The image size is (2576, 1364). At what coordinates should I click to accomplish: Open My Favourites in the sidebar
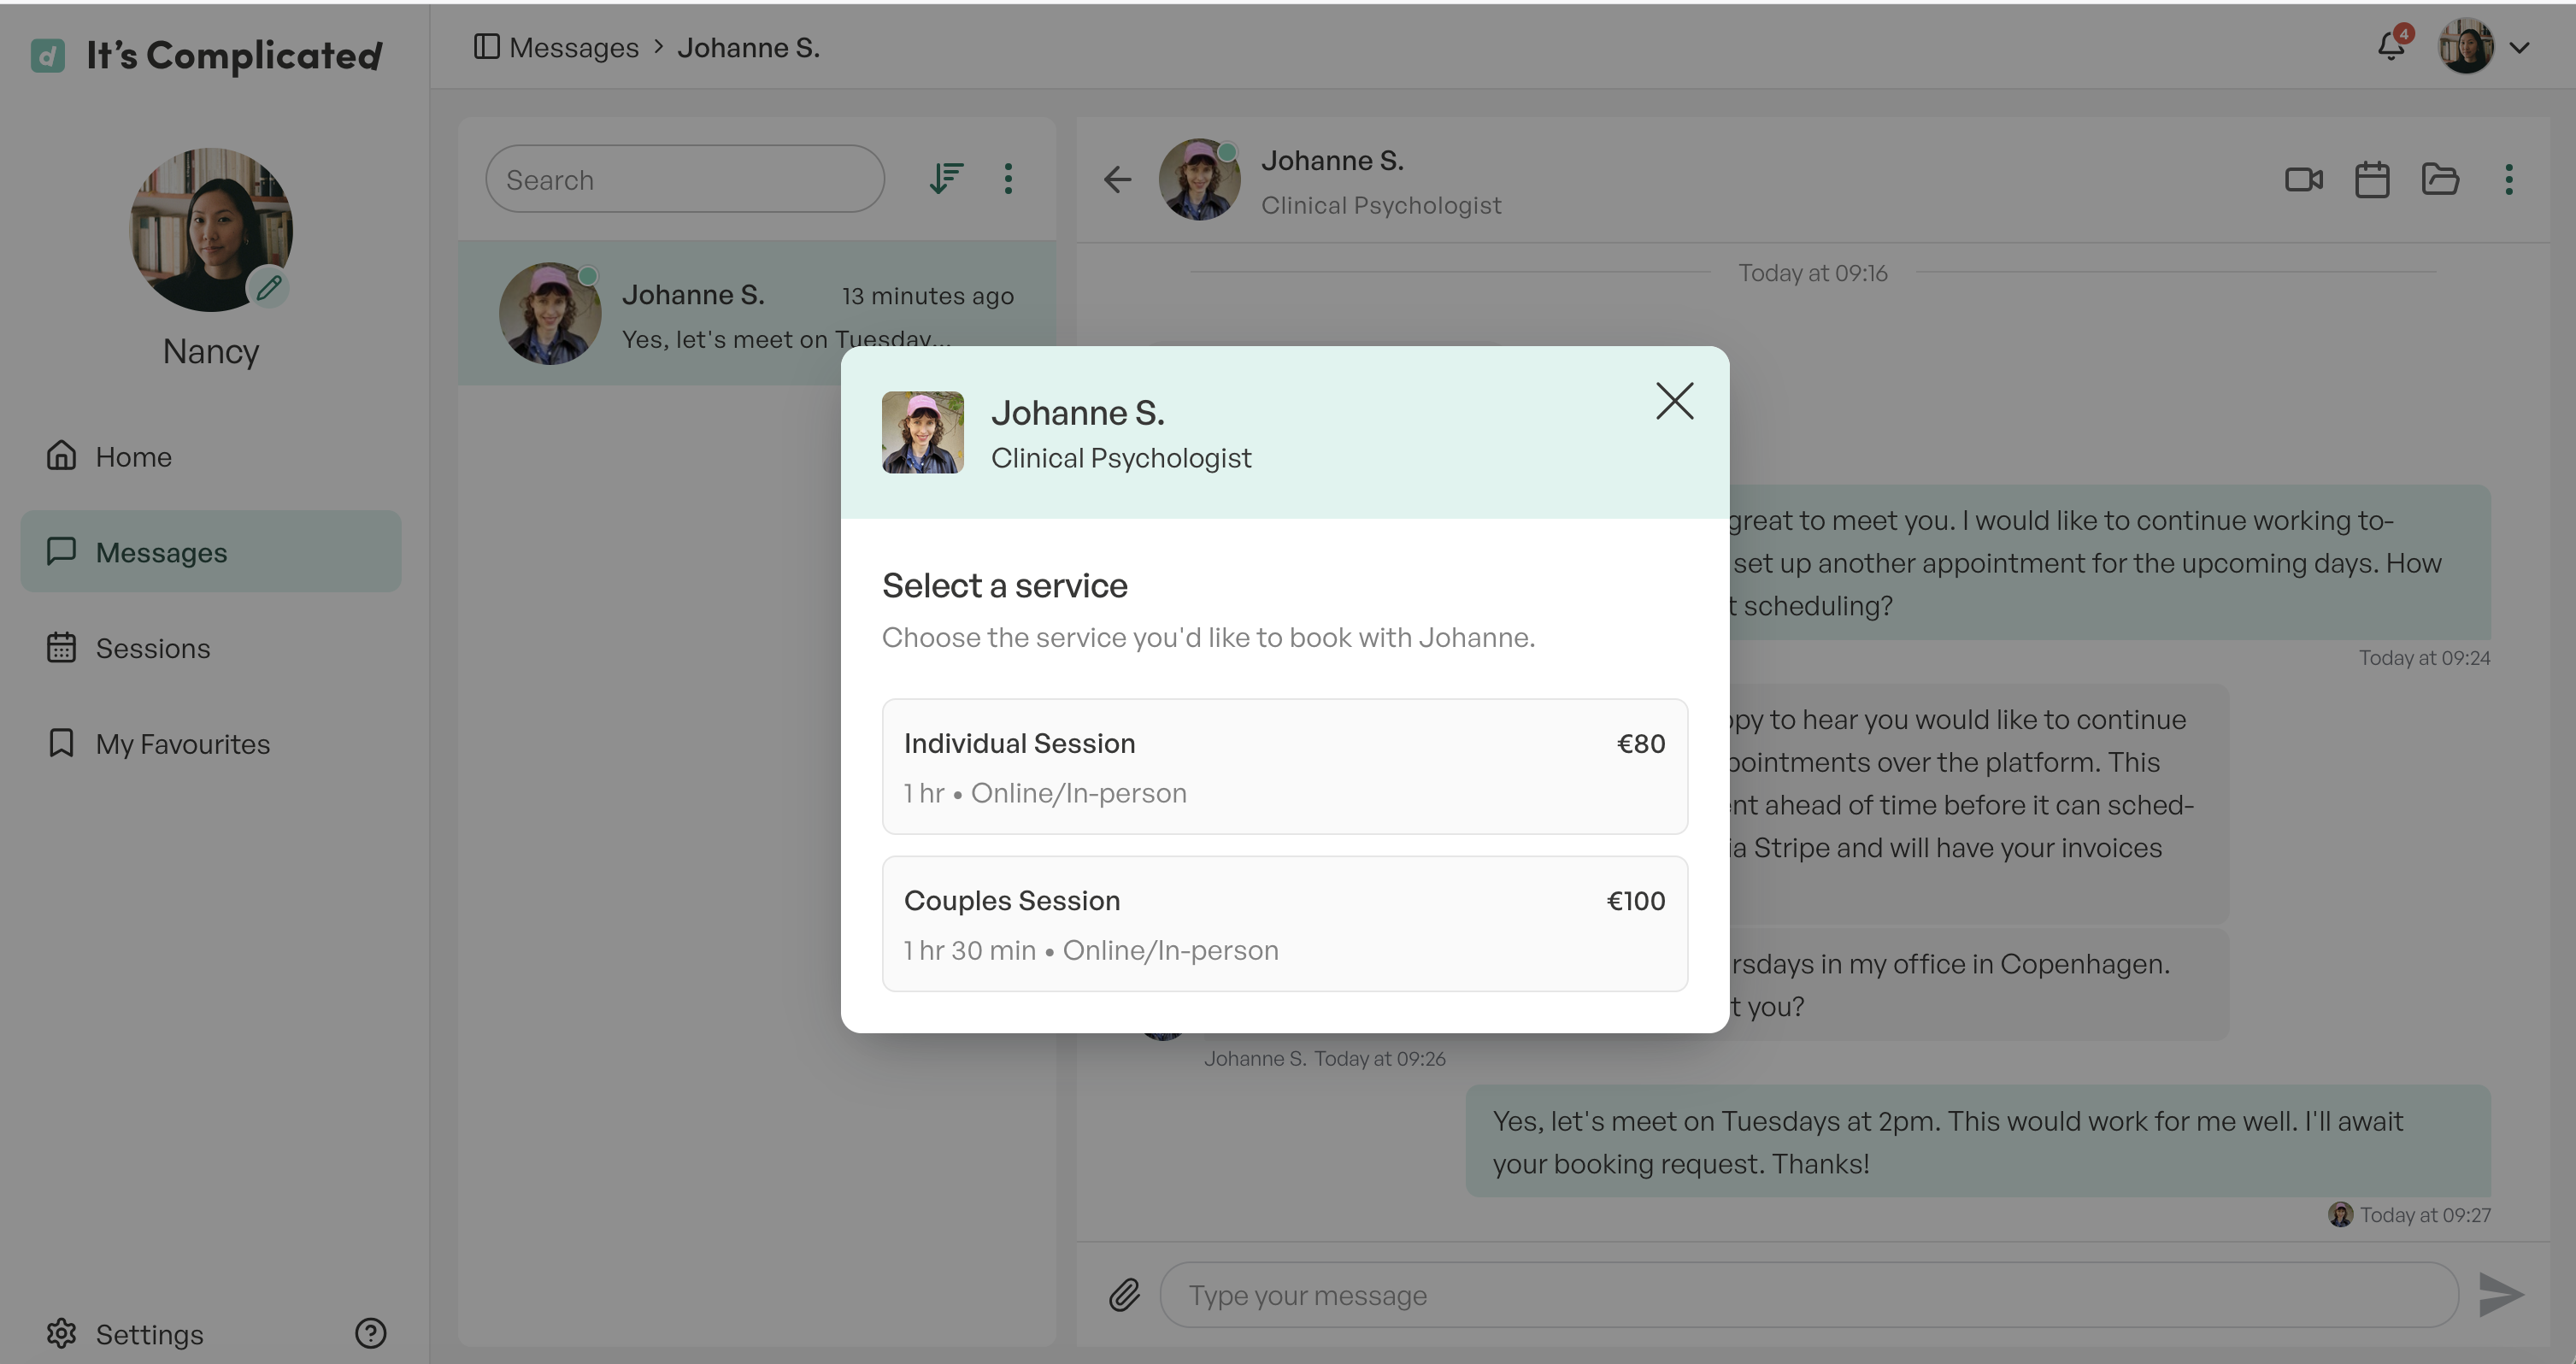(210, 744)
